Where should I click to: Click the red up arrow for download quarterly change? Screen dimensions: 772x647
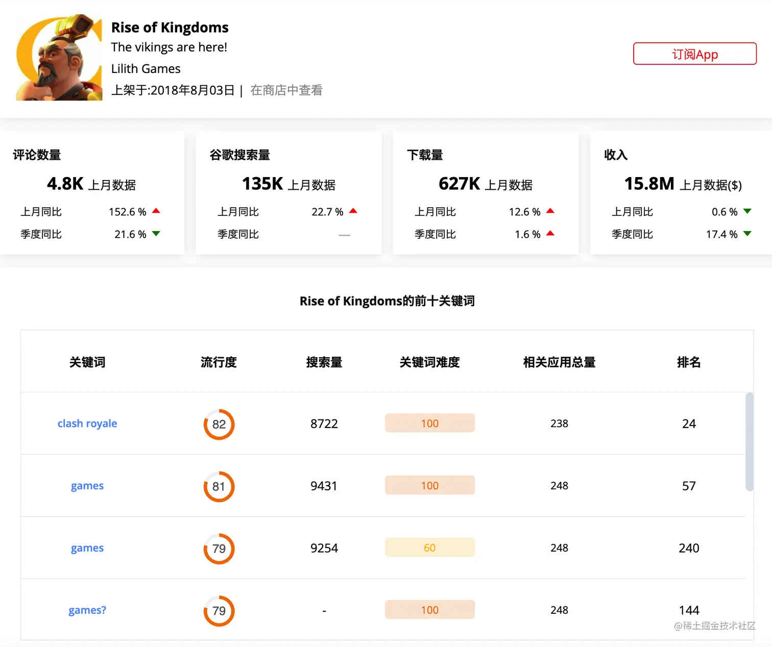point(550,234)
